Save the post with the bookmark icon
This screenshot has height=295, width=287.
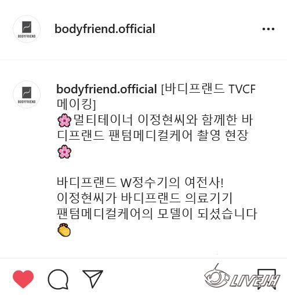click(267, 279)
